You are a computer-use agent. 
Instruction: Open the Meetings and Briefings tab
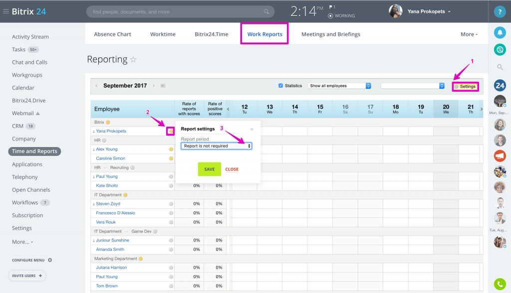click(x=331, y=34)
